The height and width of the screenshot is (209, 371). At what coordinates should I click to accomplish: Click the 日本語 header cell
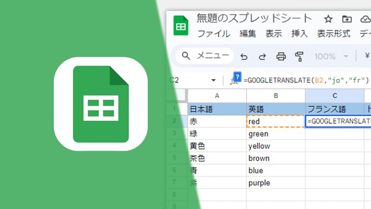click(217, 109)
